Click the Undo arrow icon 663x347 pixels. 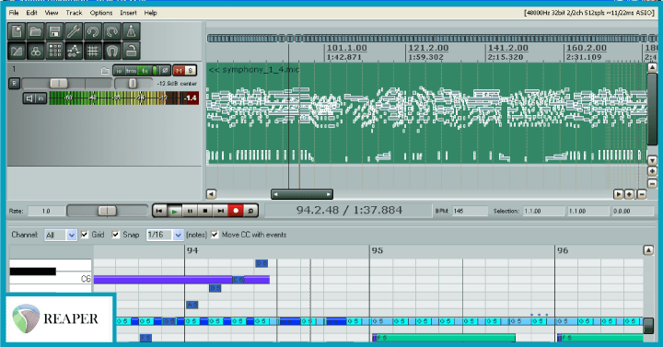pyautogui.click(x=93, y=31)
